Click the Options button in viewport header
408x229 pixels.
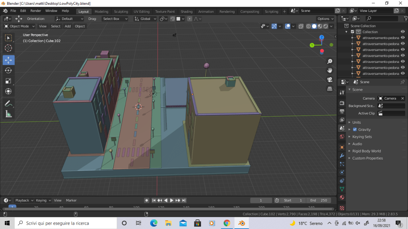click(x=325, y=19)
